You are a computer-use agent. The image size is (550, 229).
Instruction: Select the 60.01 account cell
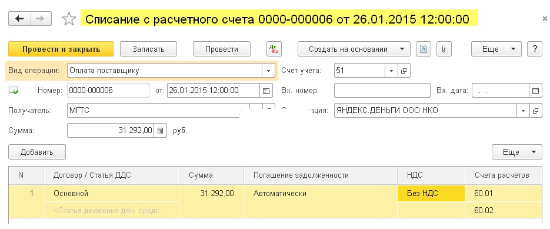point(504,193)
